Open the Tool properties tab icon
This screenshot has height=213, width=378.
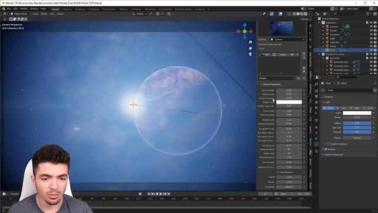pos(317,84)
